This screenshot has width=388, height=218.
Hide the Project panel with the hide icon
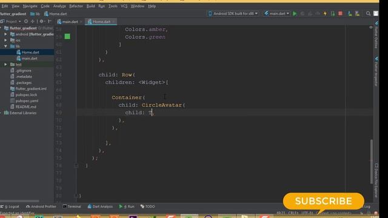pos(50,22)
